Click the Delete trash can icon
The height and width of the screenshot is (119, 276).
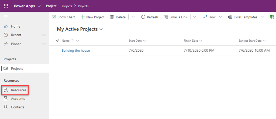click(x=112, y=17)
